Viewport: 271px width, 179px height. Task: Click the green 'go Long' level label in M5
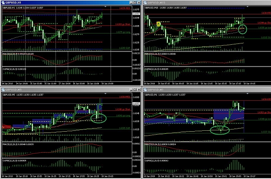tap(123, 116)
